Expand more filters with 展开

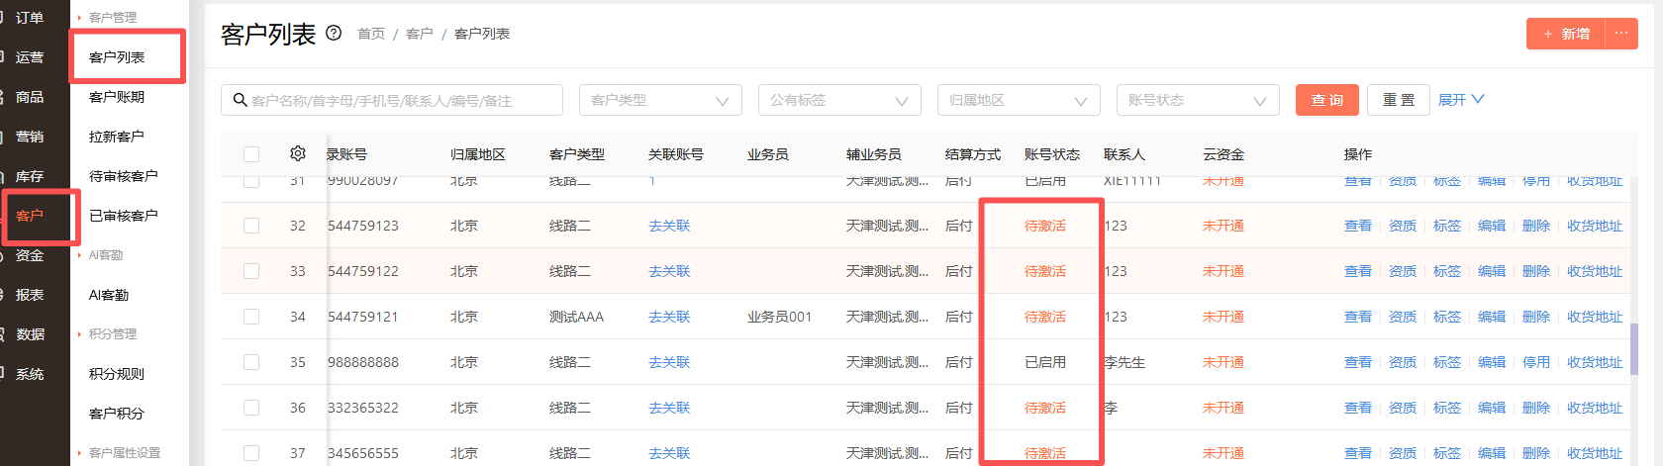[x=1461, y=100]
